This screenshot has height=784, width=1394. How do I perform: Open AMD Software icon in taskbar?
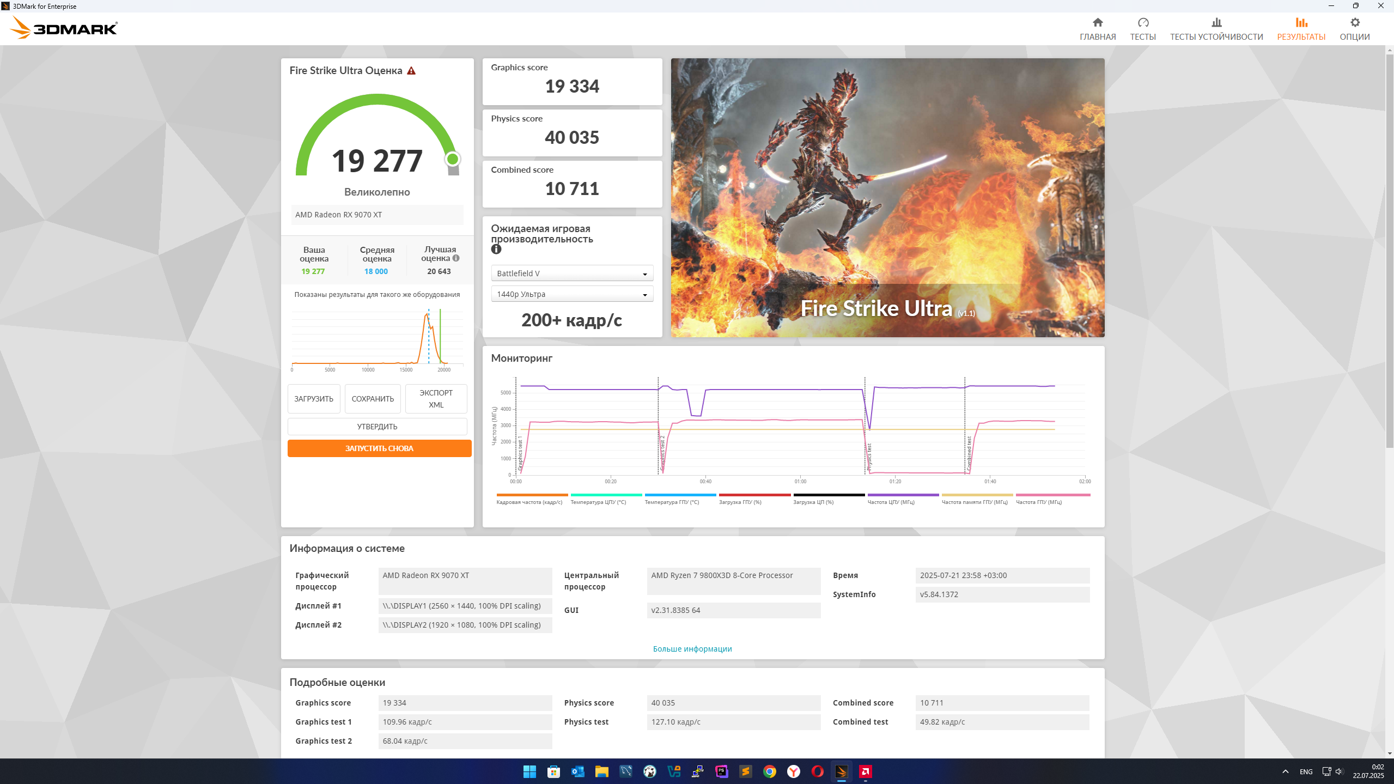865,771
